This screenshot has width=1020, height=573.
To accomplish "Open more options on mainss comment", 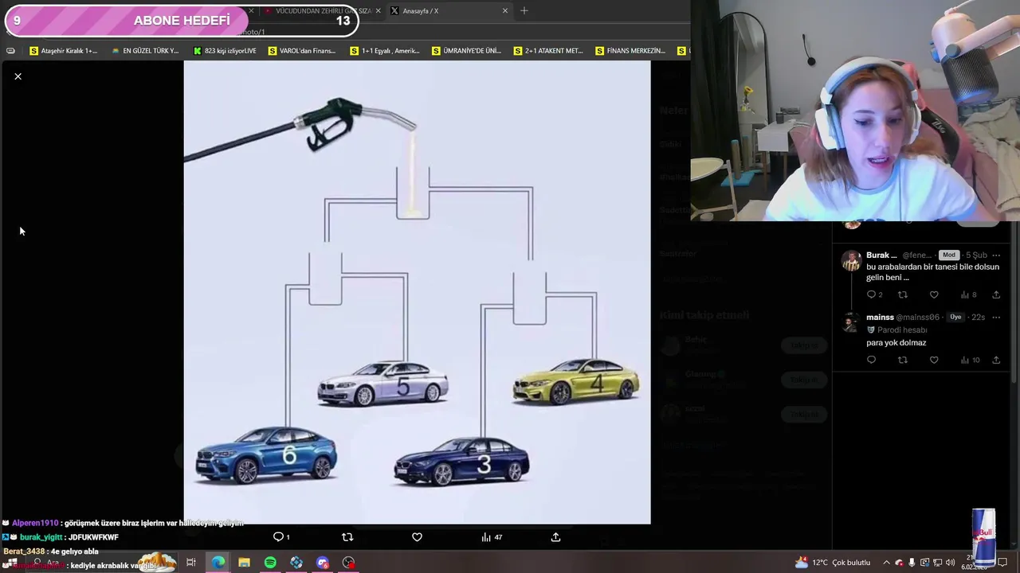I will pyautogui.click(x=996, y=317).
